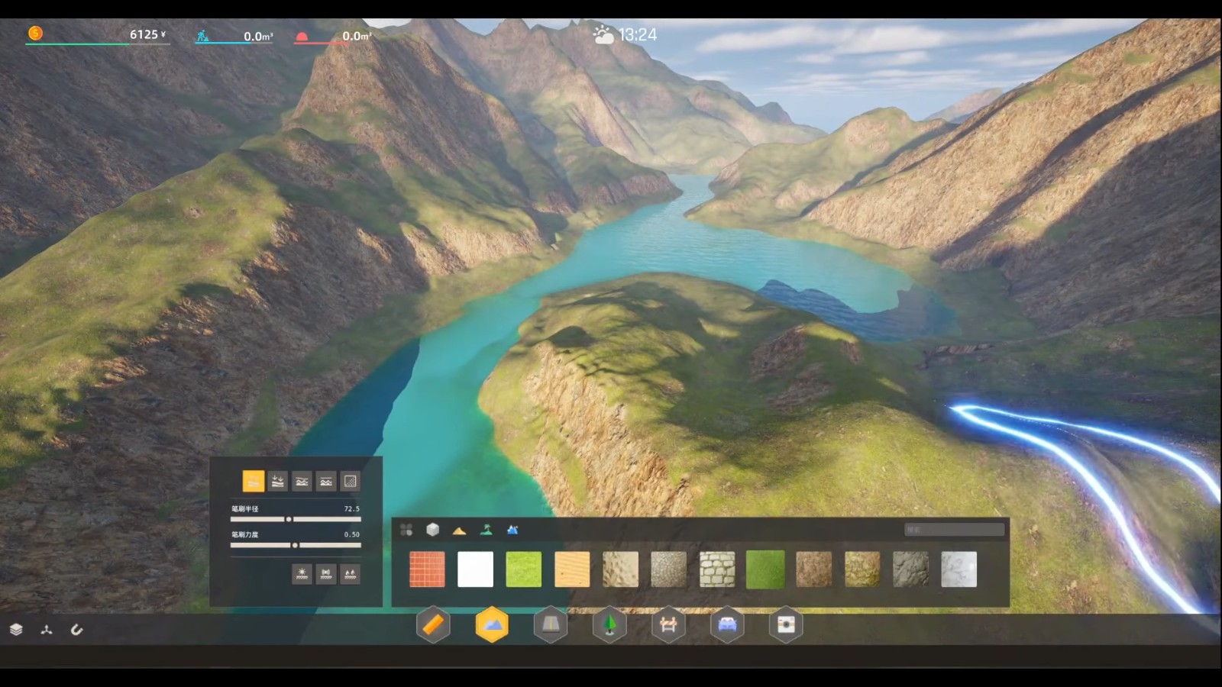Switch to the cube category tab
Screen dimensions: 1222x687
pyautogui.click(x=432, y=530)
